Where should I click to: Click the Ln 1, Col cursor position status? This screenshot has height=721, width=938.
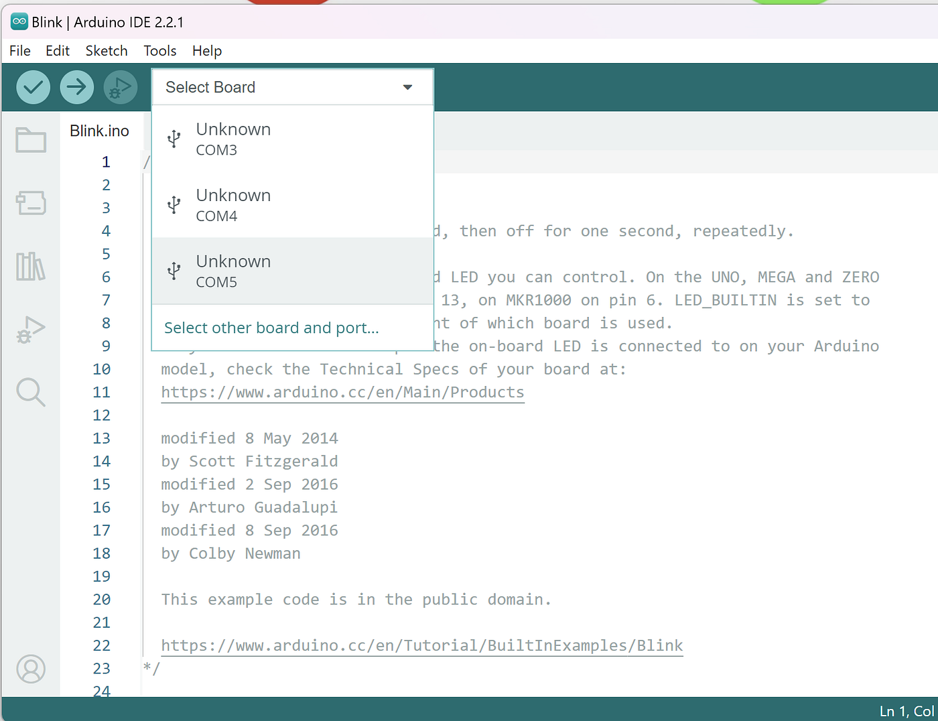click(x=907, y=711)
